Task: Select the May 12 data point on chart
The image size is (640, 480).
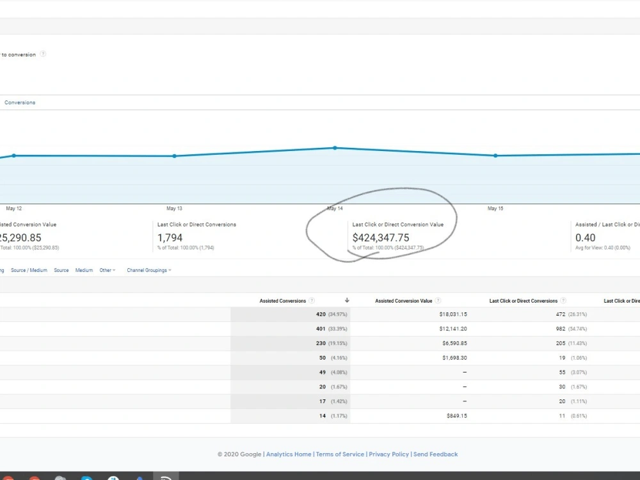Action: [14, 156]
